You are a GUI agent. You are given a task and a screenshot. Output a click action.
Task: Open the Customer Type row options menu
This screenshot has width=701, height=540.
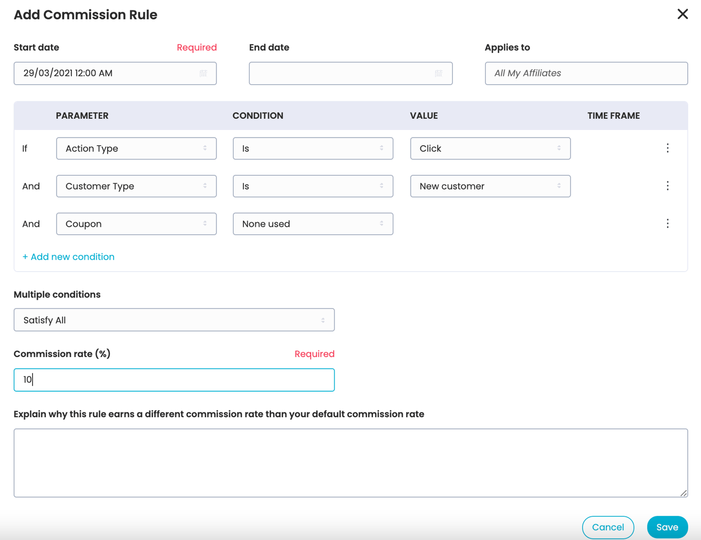tap(667, 186)
